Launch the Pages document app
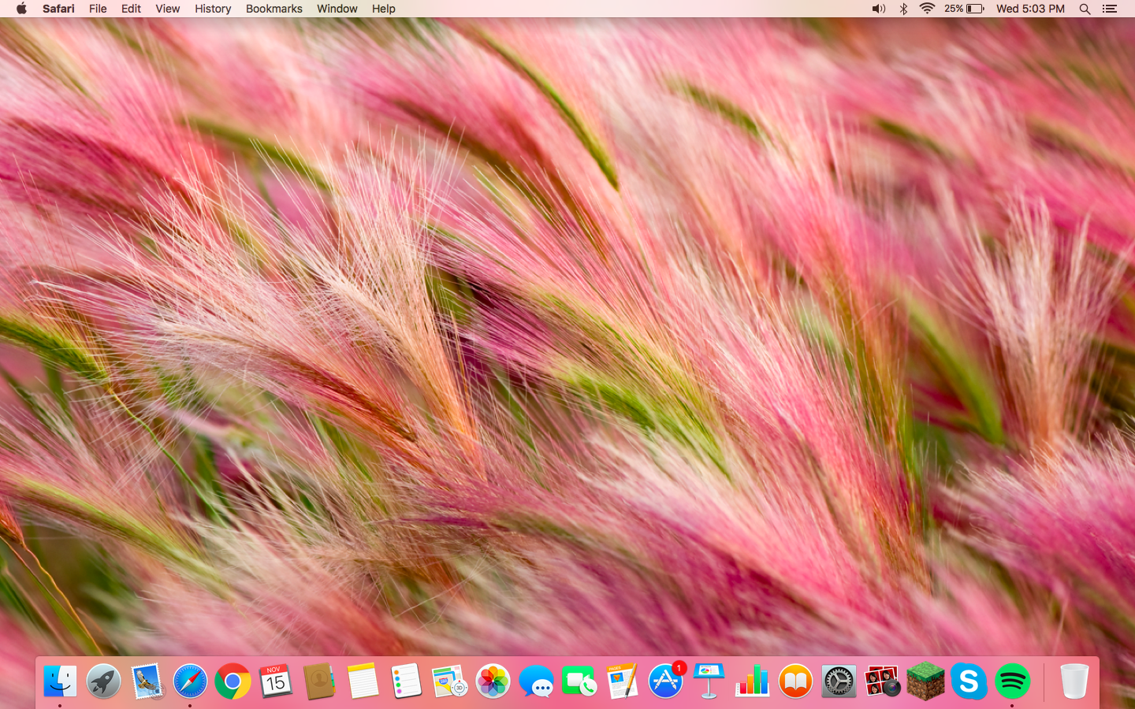Screen dimensions: 1135x709 click(623, 681)
